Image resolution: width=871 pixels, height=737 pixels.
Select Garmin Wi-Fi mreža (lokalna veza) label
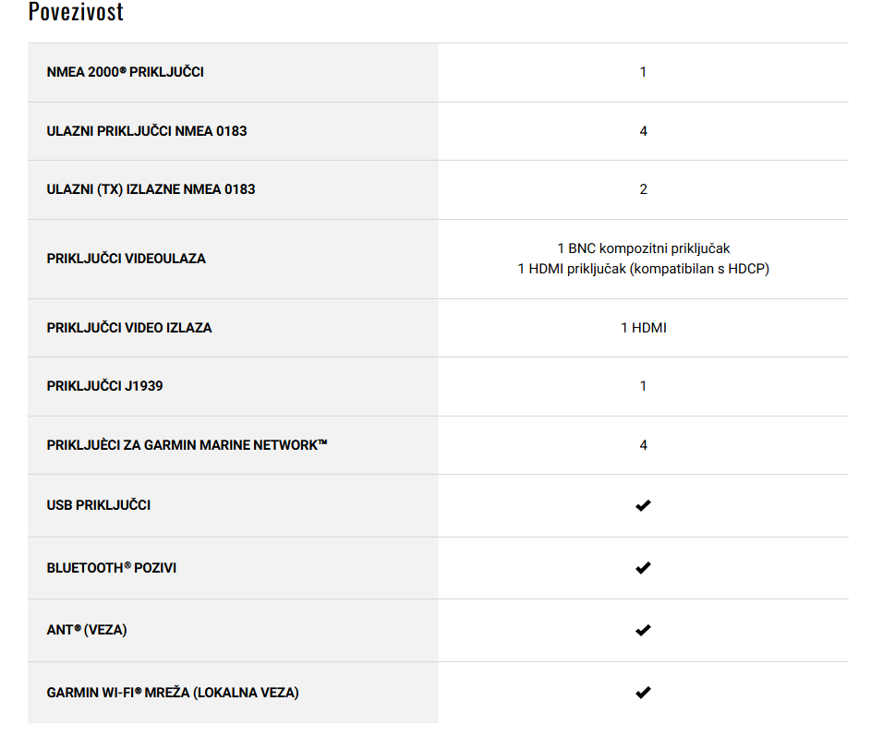point(173,693)
